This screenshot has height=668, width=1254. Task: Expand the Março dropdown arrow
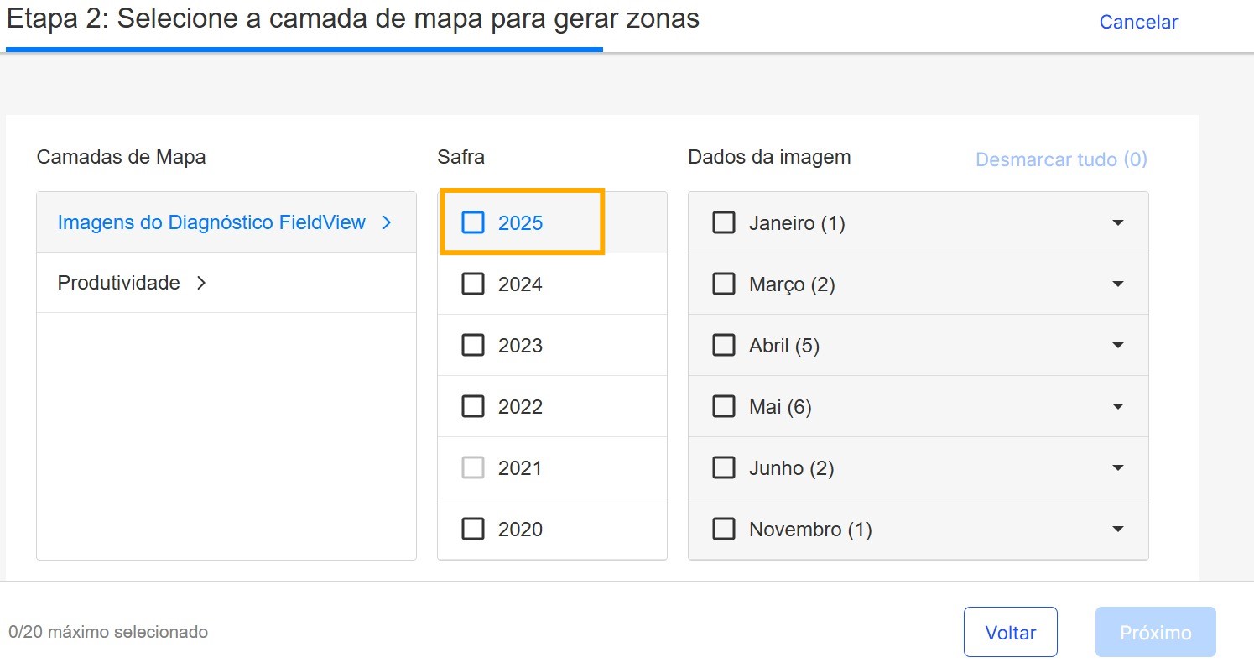coord(1117,284)
